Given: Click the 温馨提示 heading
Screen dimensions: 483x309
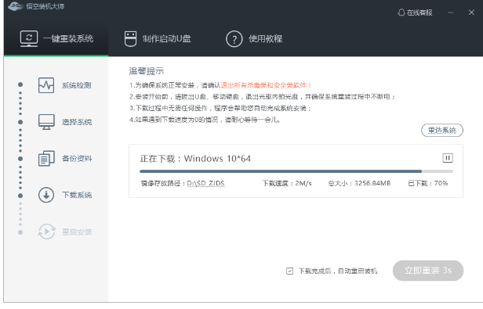Looking at the screenshot, I should pos(147,71).
